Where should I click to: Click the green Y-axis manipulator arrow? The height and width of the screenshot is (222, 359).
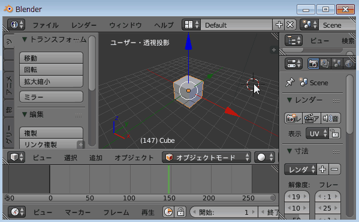(210, 76)
